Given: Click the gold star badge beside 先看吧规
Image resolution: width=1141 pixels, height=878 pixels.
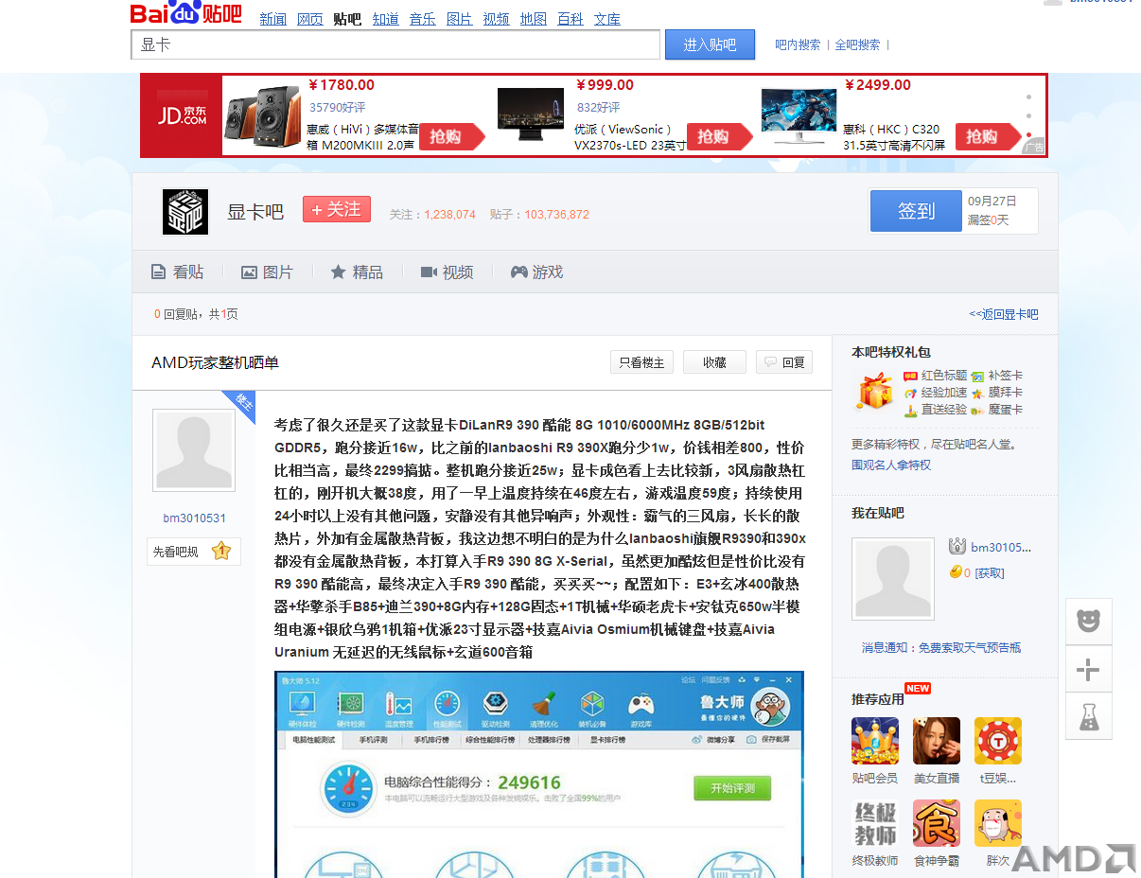Looking at the screenshot, I should tap(221, 551).
